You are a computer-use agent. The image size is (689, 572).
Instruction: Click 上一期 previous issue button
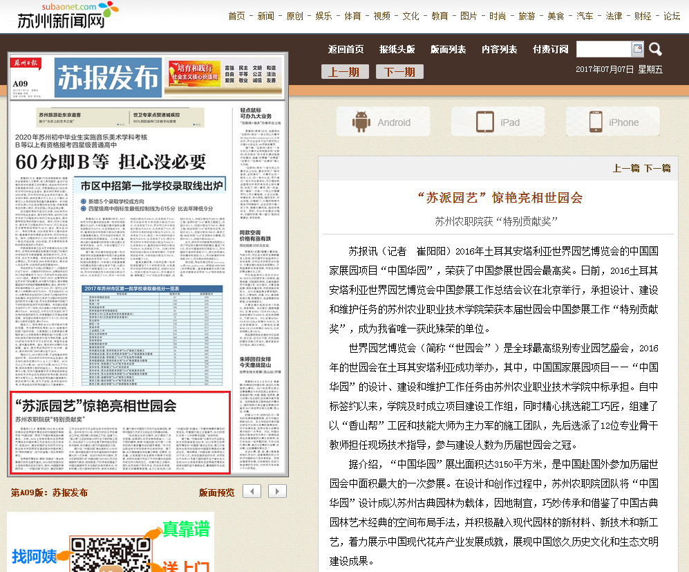345,71
